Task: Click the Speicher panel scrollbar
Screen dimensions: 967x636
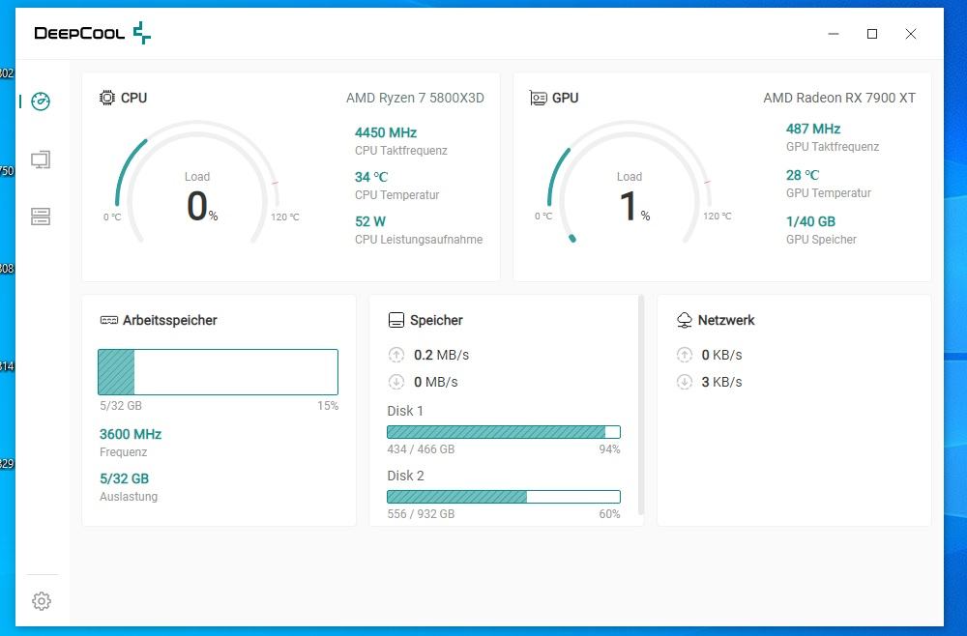Action: [641, 405]
